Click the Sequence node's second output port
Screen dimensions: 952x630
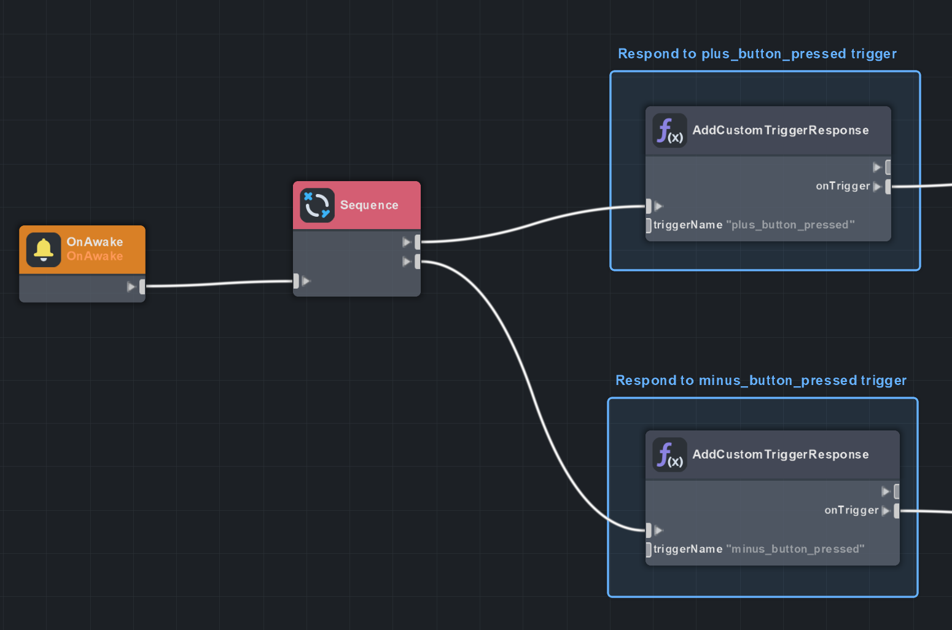pyautogui.click(x=417, y=262)
